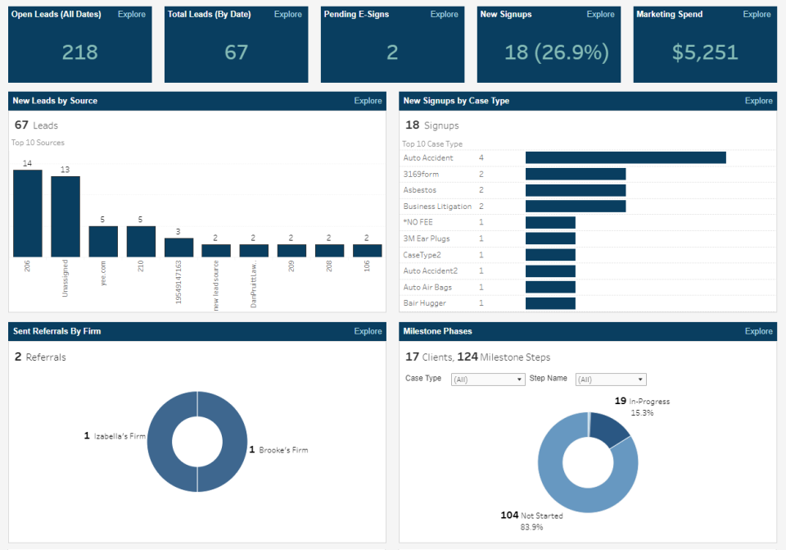
Task: Open the Case Type filter dropdown
Action: pos(488,379)
